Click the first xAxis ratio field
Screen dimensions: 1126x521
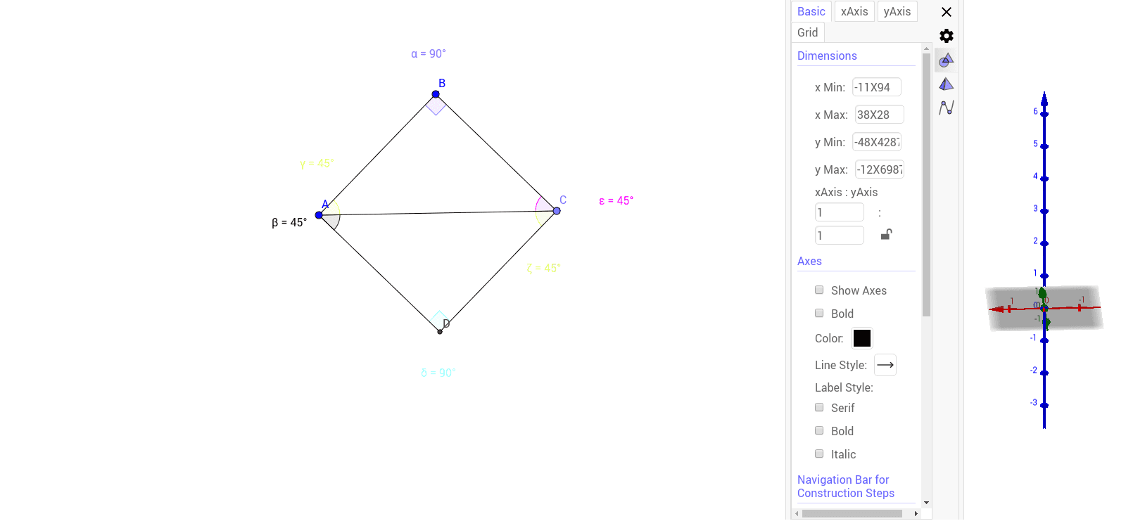click(840, 212)
